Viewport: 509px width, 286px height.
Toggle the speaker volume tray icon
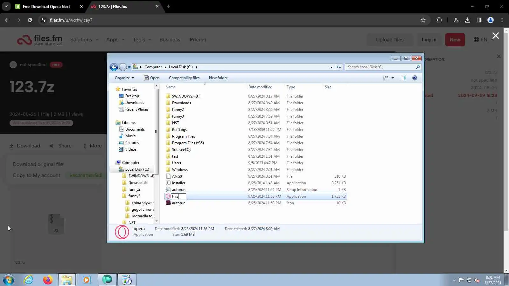(x=477, y=280)
